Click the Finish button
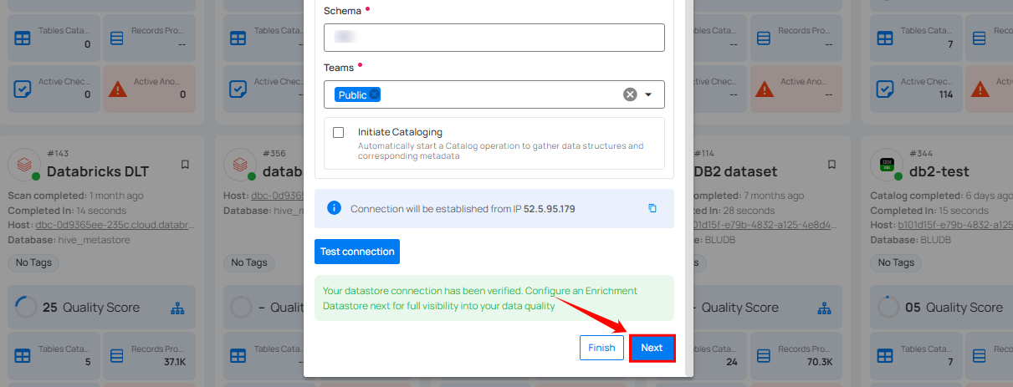1013x387 pixels. [601, 348]
